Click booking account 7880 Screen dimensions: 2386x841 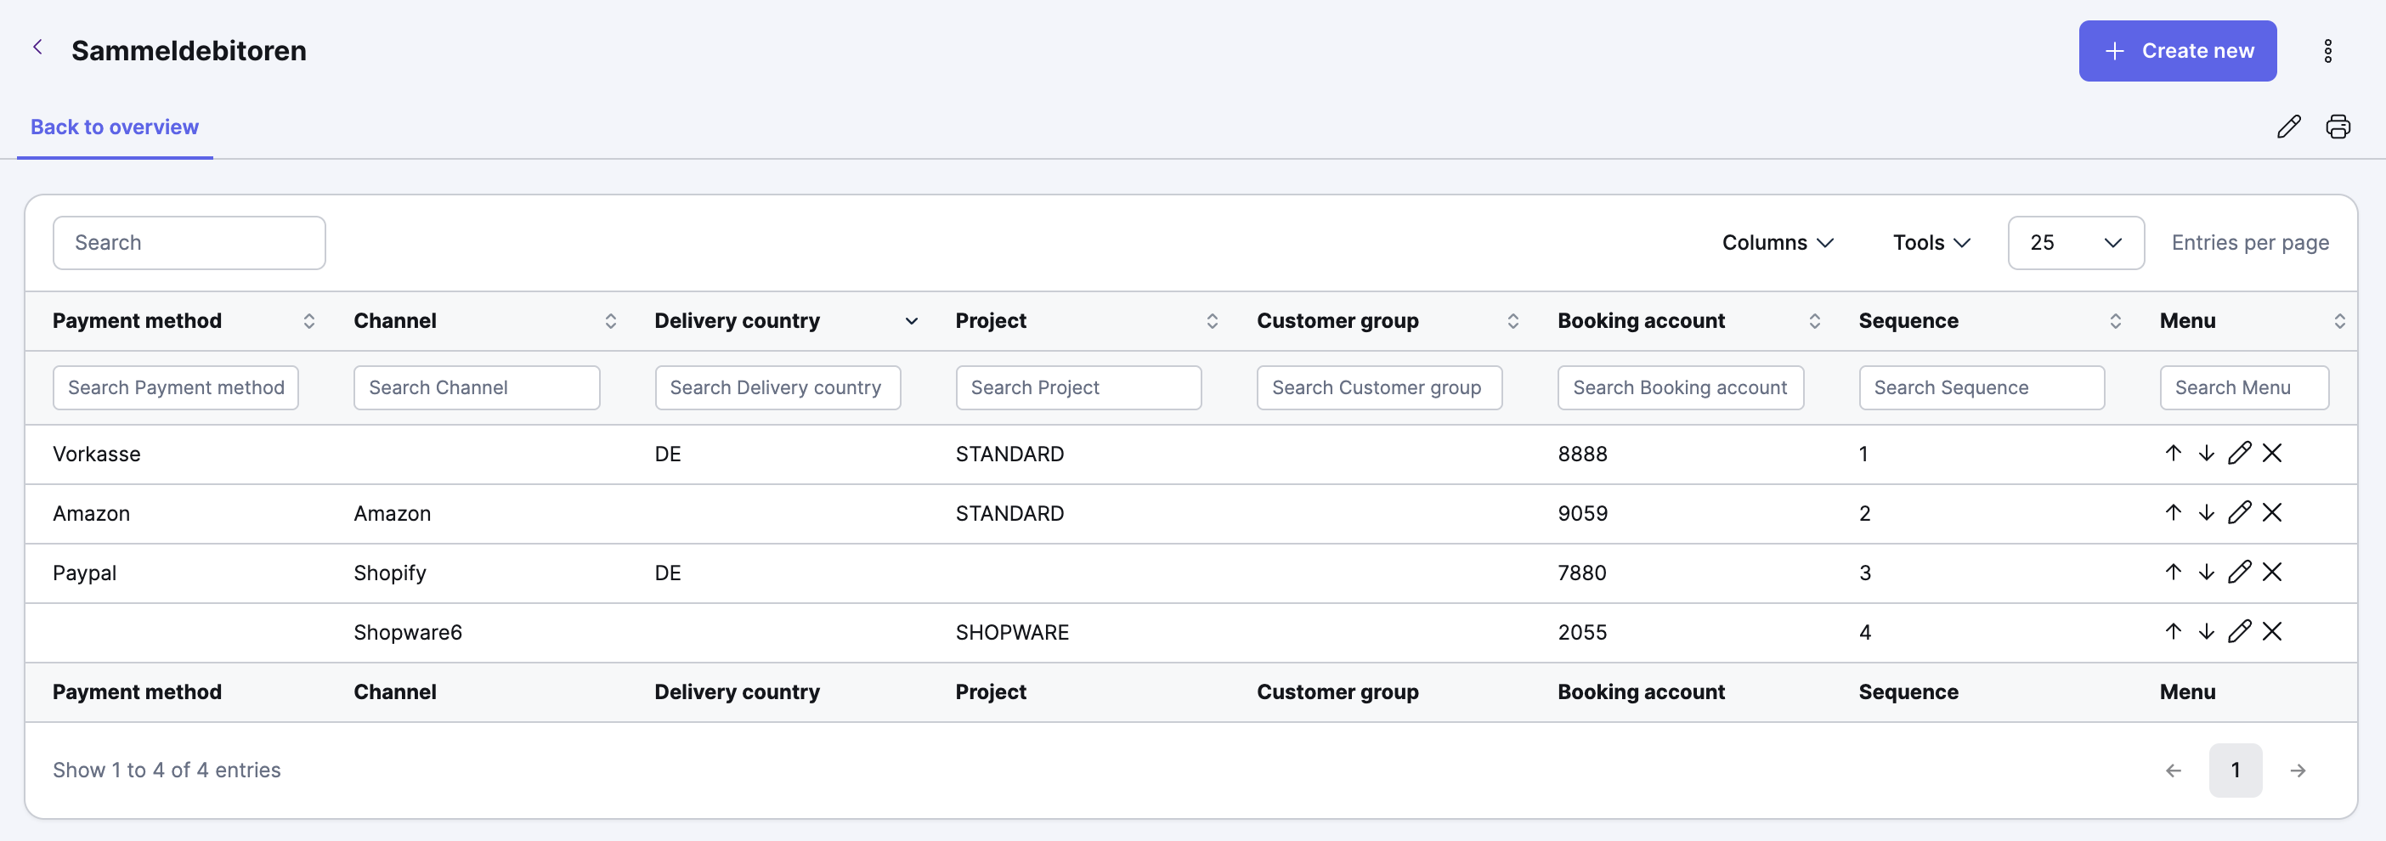click(1582, 573)
